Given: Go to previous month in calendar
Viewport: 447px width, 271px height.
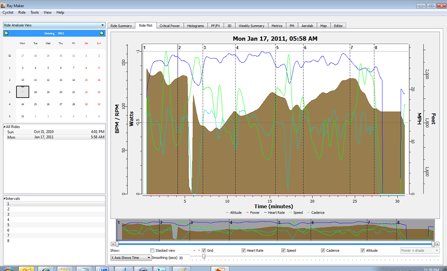Looking at the screenshot, I should click(7, 33).
